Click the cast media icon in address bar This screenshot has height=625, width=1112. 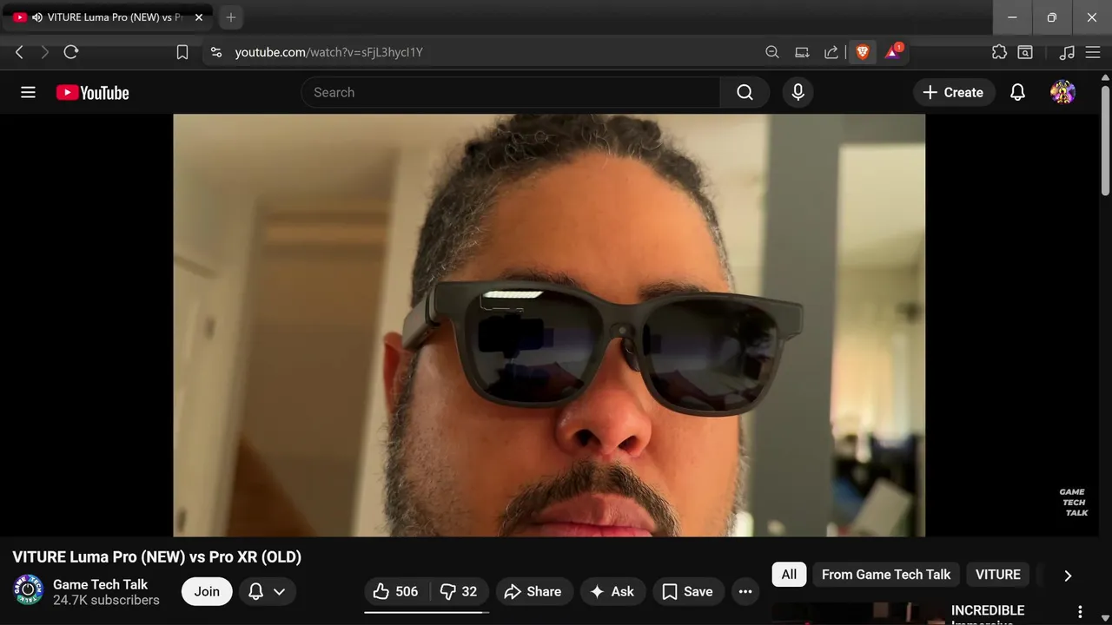(x=802, y=52)
